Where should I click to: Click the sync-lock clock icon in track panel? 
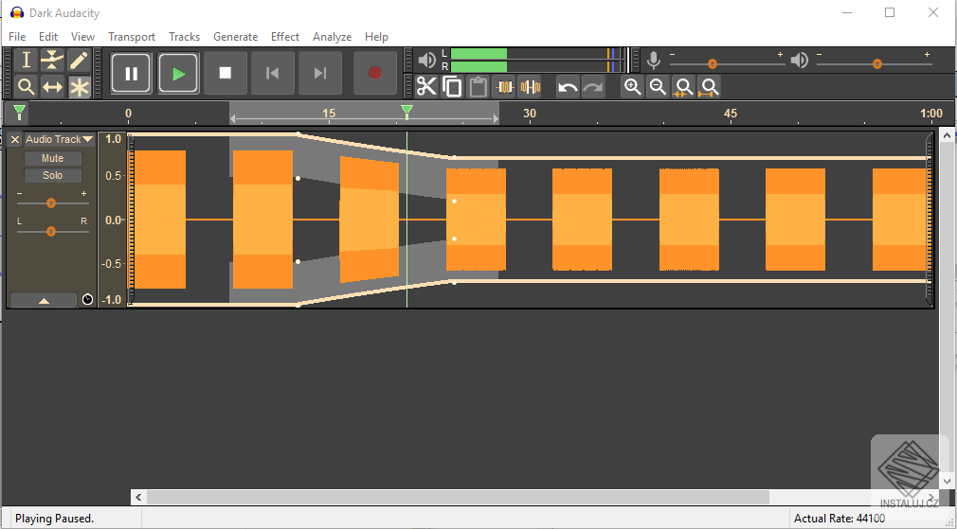pyautogui.click(x=88, y=299)
